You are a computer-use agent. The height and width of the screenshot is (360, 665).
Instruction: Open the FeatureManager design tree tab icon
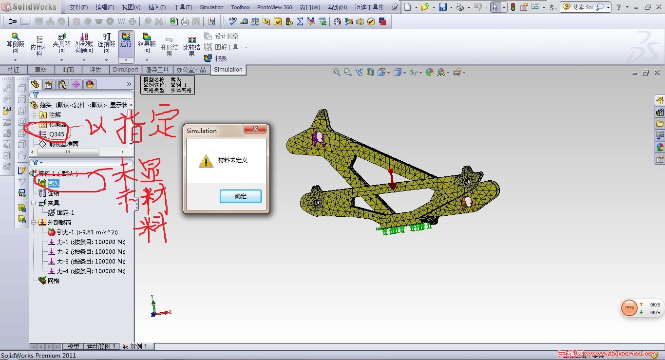tap(35, 84)
